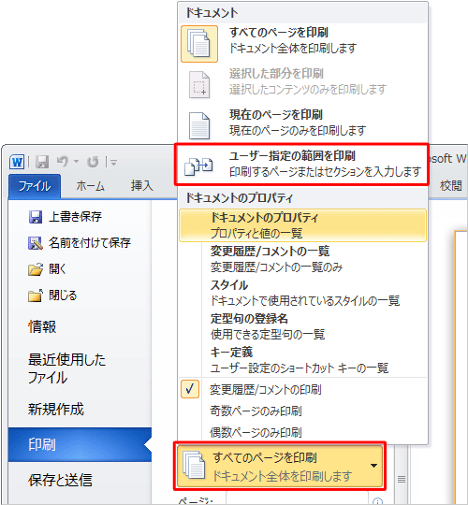The image size is (468, 505).
Task: Click the 上書き保存 floppy disk icon
Action: 36,217
